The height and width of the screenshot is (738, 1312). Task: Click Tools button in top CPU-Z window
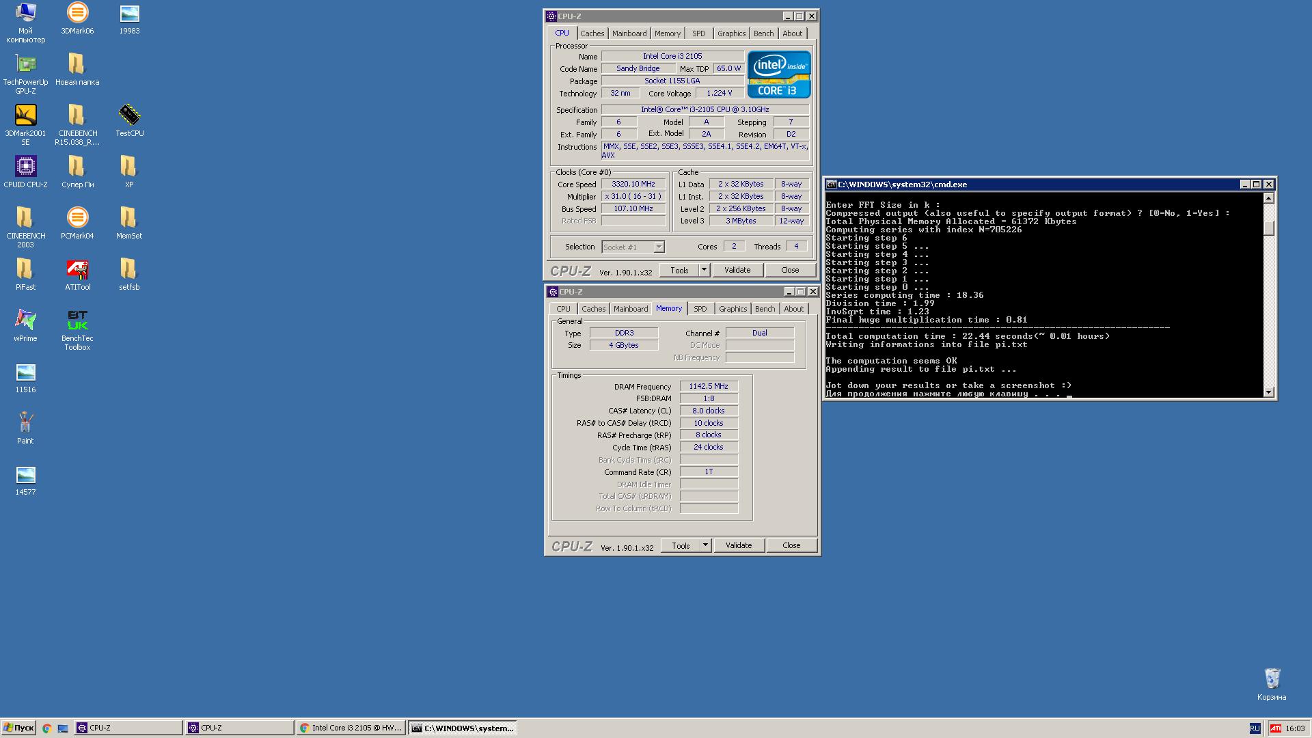(x=679, y=270)
